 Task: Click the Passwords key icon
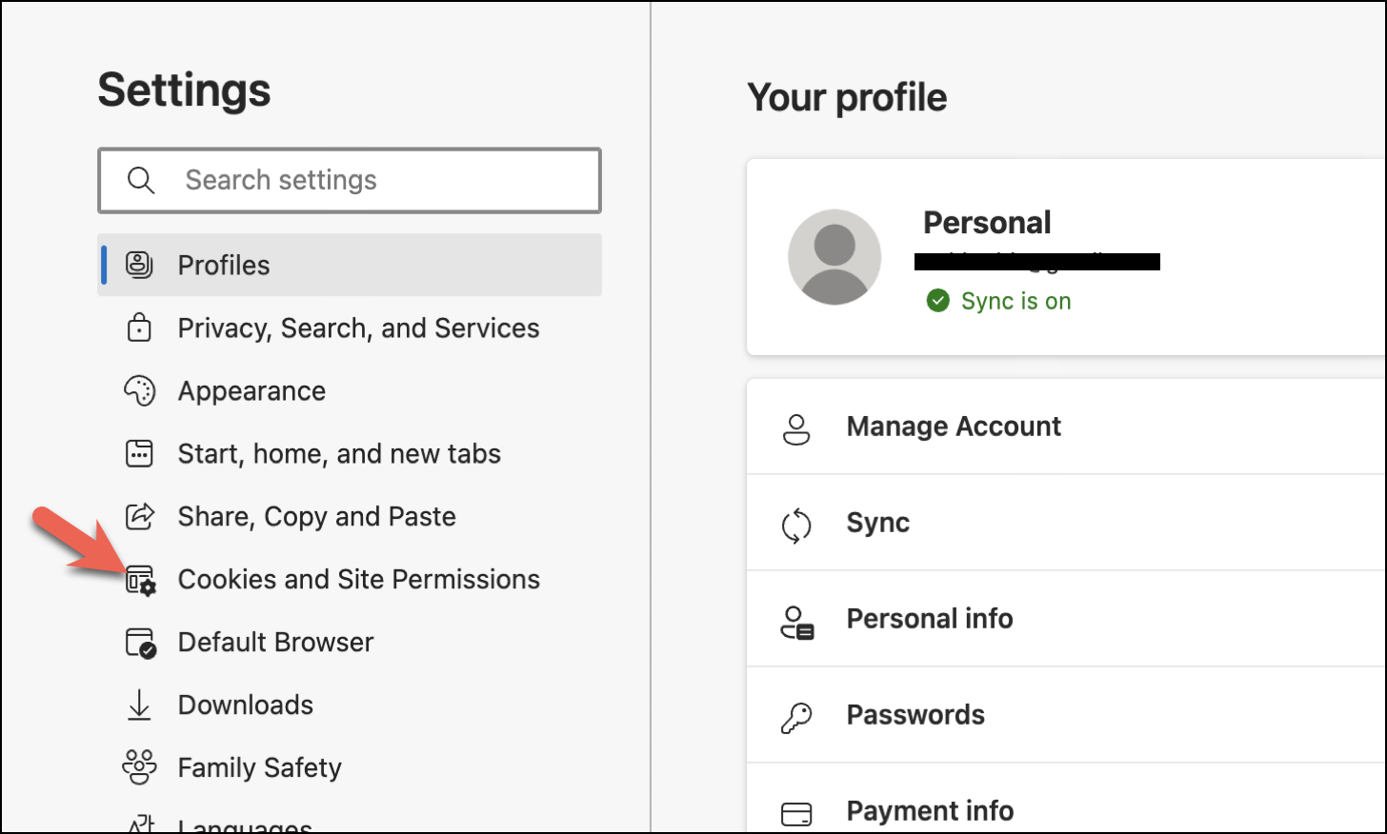pyautogui.click(x=796, y=716)
